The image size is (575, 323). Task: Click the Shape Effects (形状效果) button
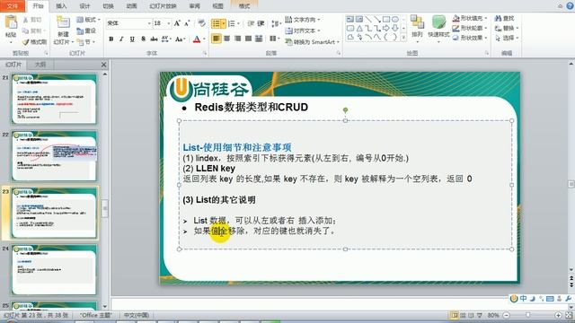click(x=470, y=38)
